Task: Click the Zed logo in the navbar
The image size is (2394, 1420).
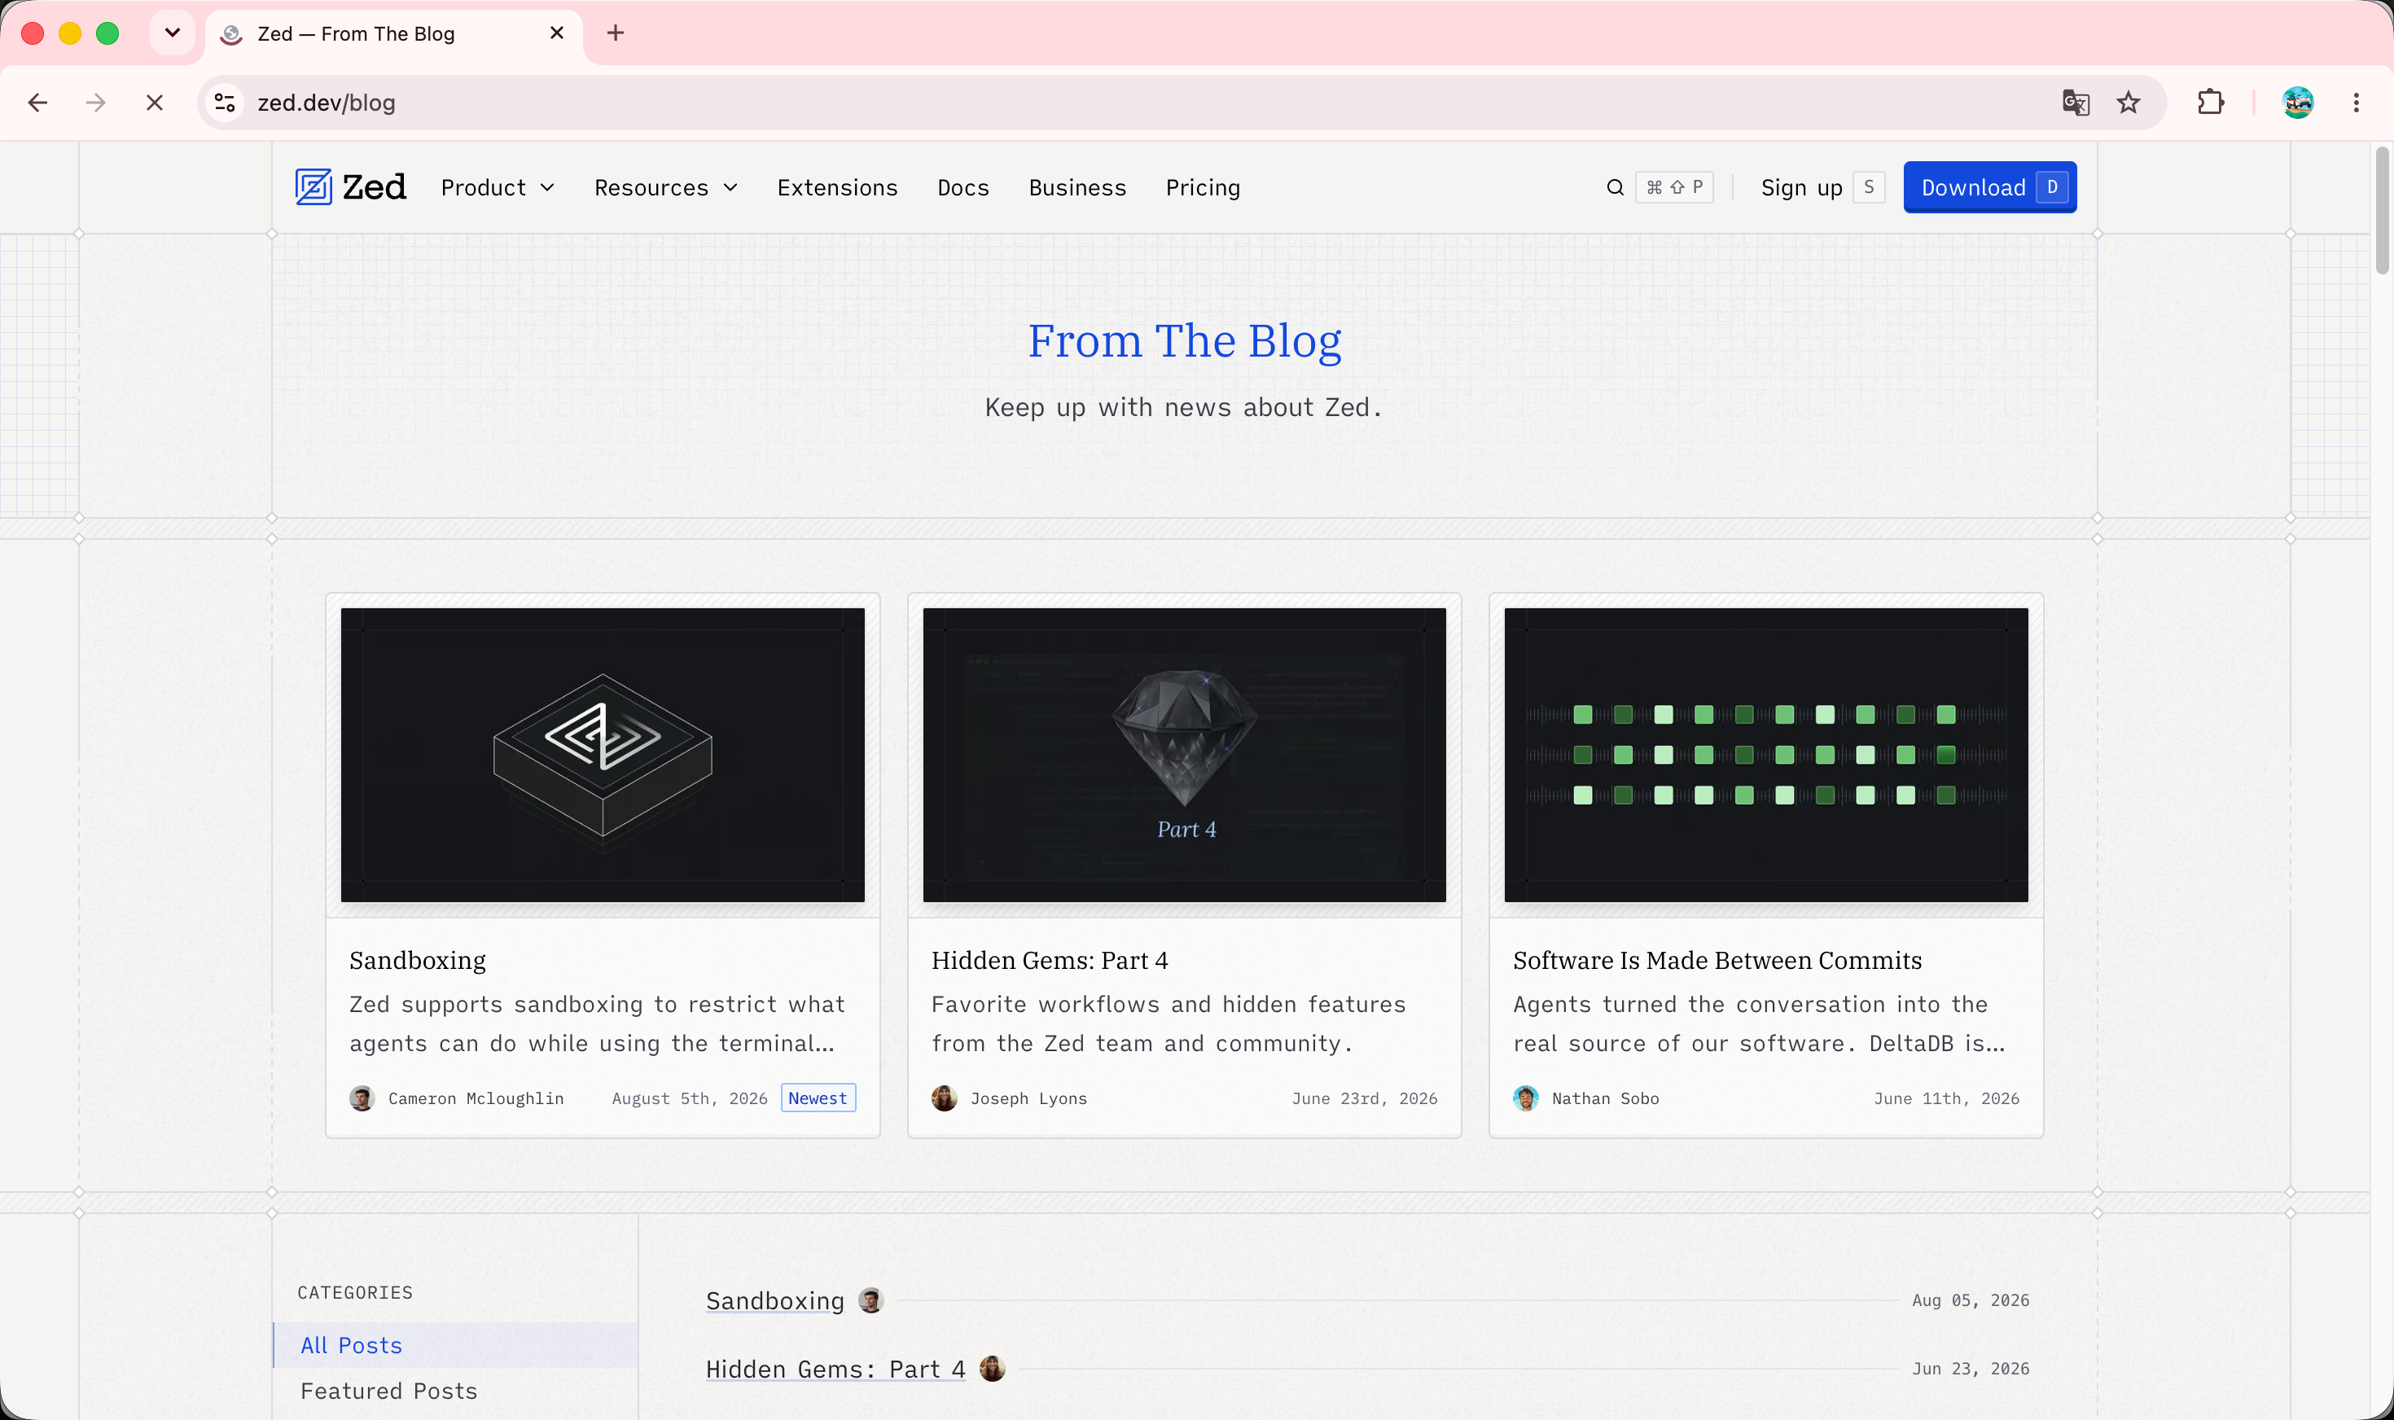Action: click(x=350, y=186)
